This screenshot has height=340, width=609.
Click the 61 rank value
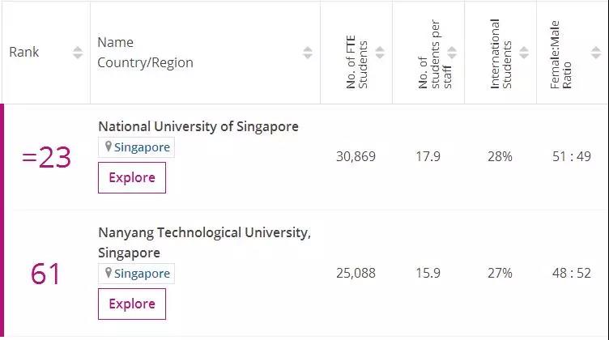pos(46,274)
